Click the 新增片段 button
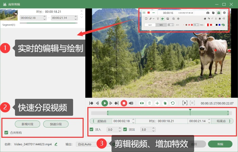Image resolution: width=238 pixels, height=152 pixels. [28, 124]
